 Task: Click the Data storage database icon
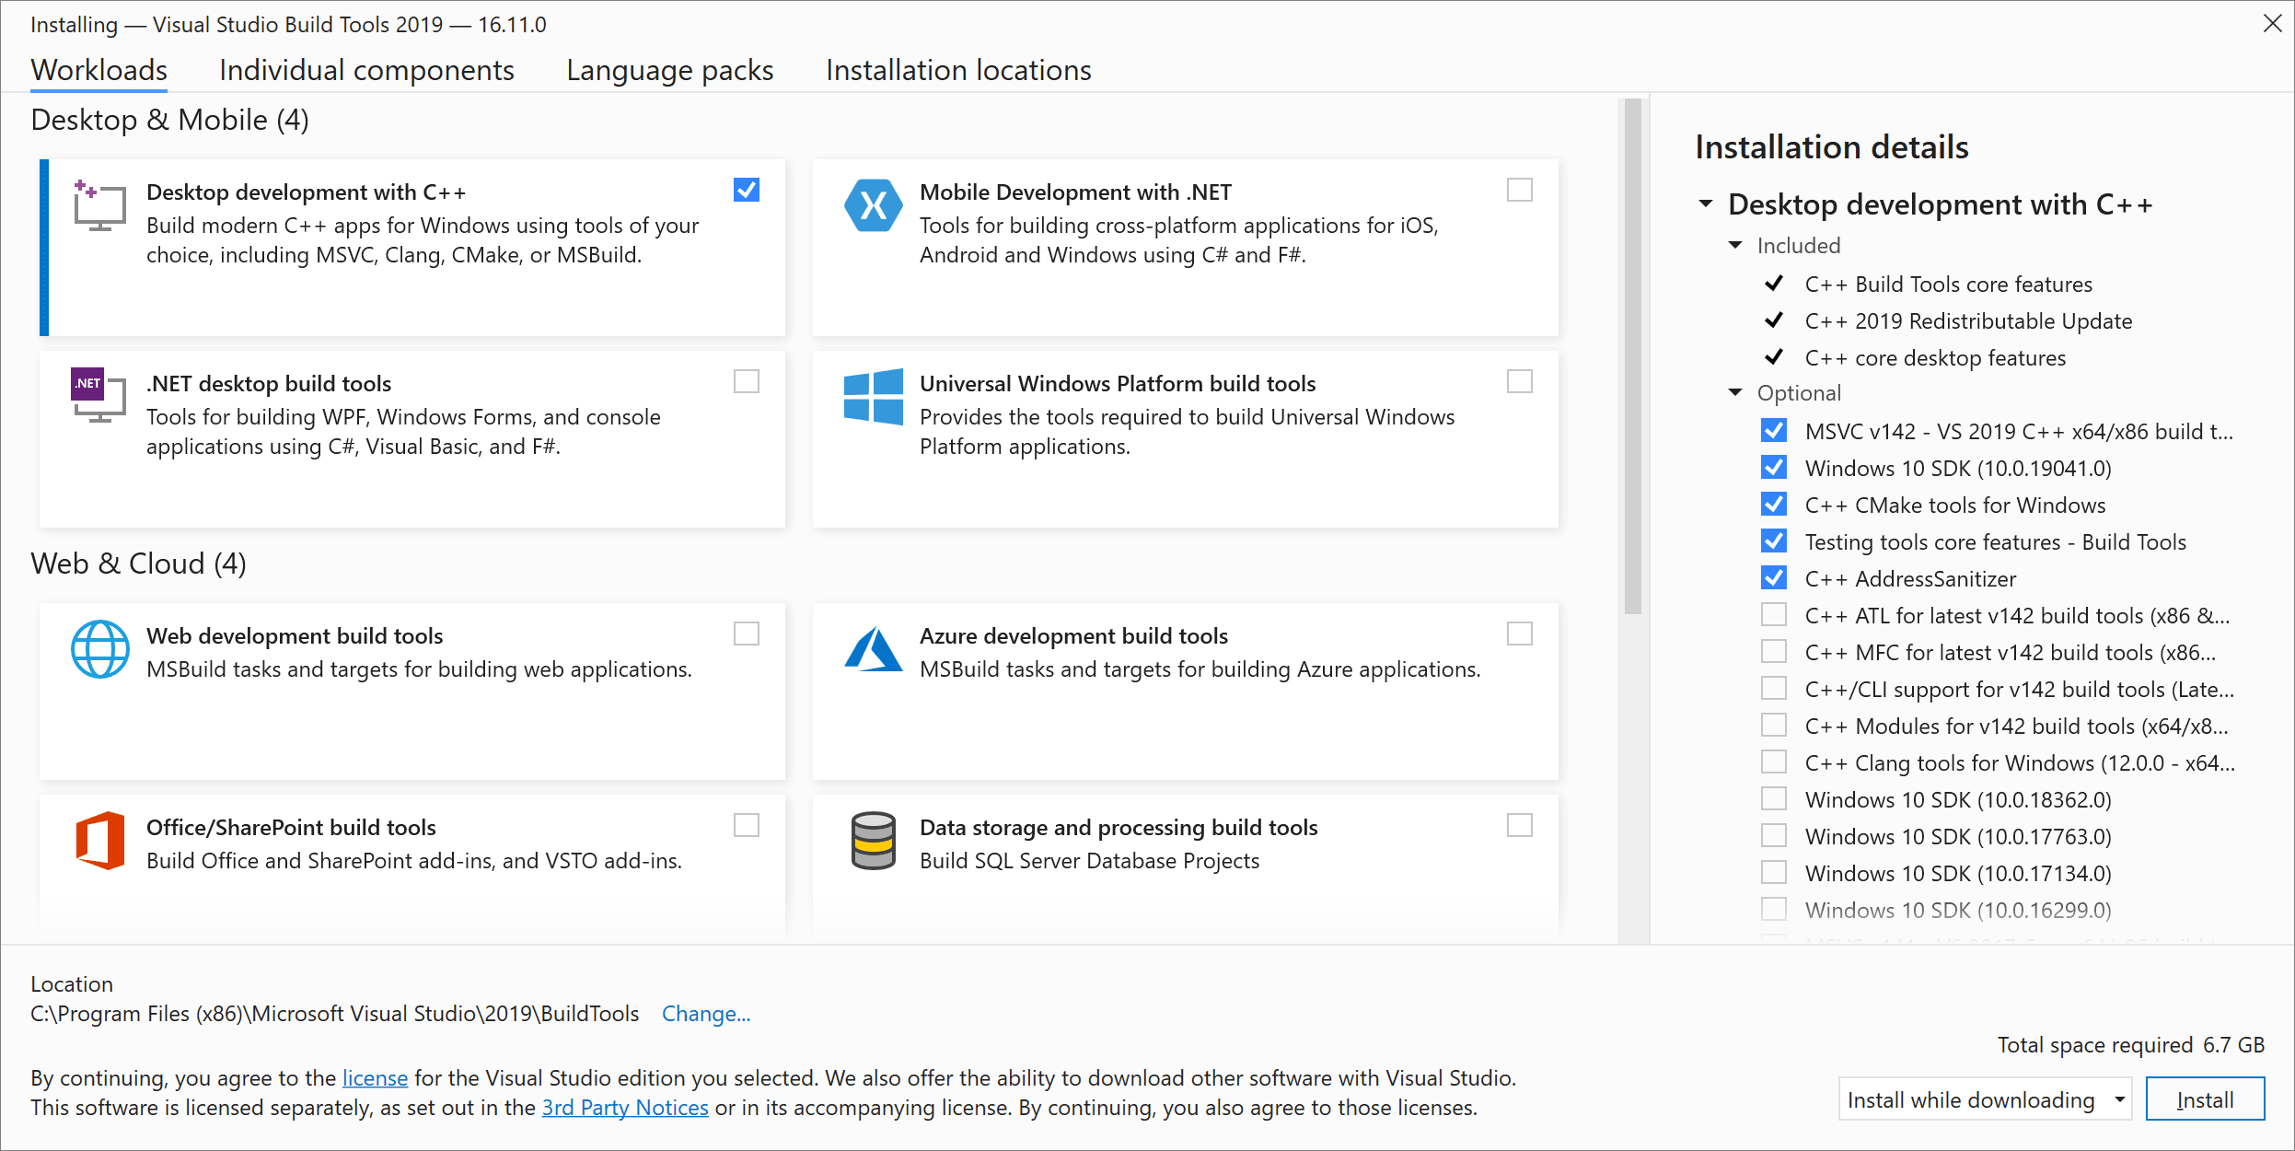click(873, 840)
